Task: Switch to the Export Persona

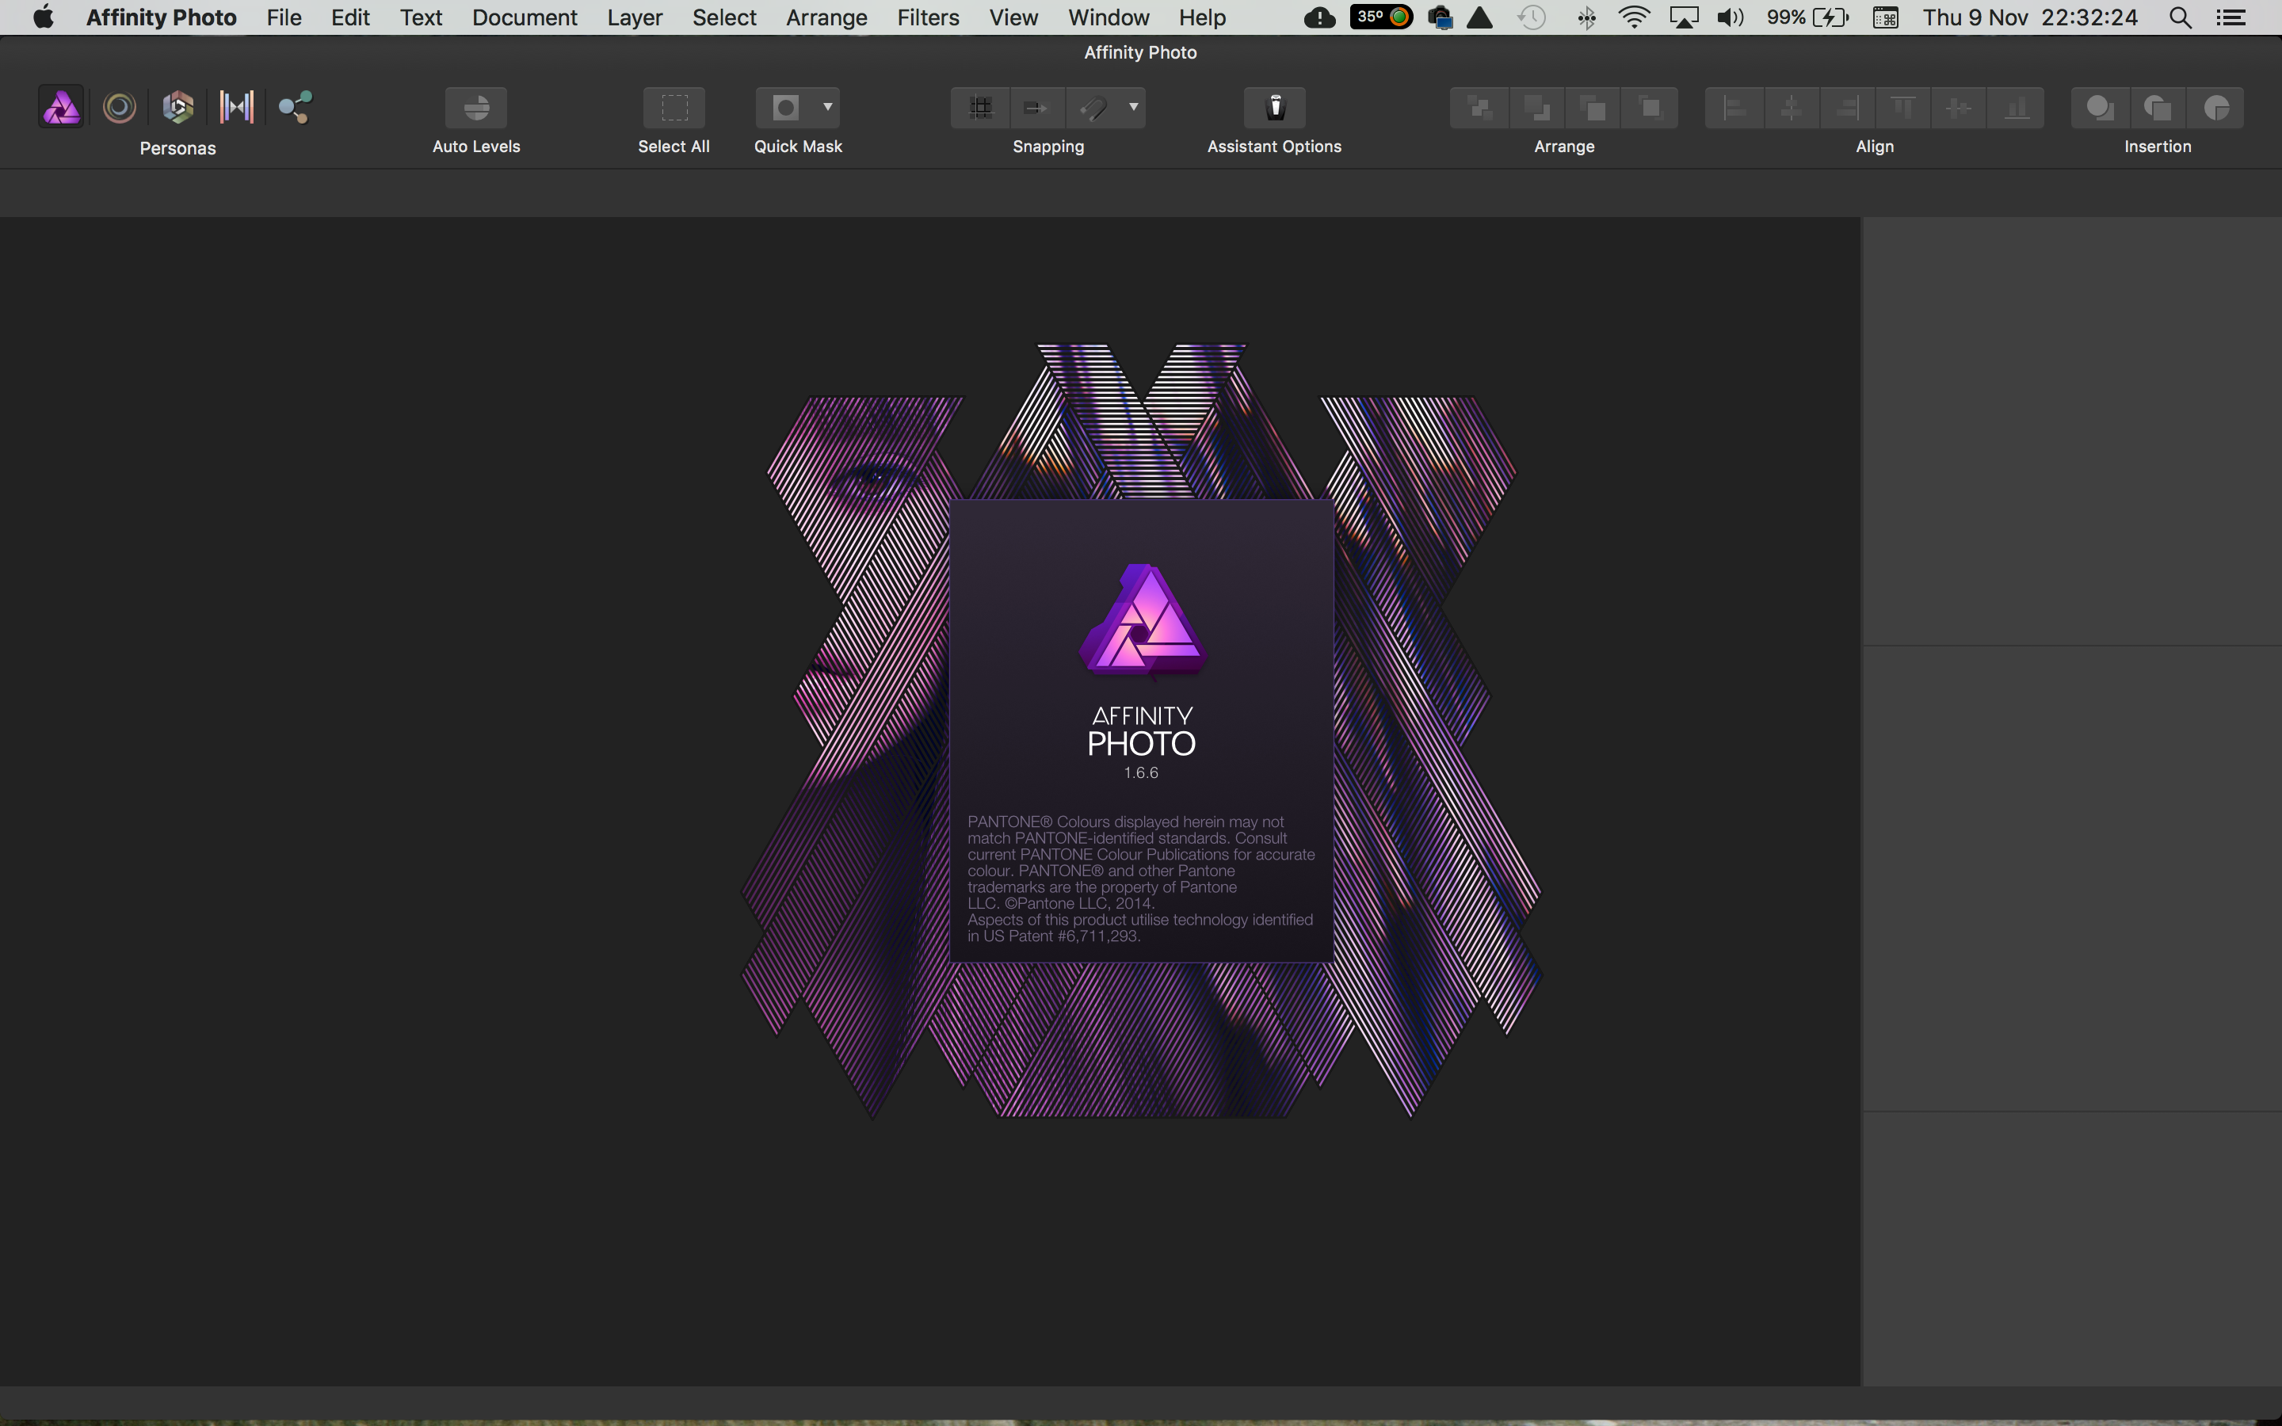Action: coord(295,108)
